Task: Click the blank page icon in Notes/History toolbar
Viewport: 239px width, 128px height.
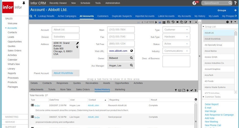Action: [184, 90]
